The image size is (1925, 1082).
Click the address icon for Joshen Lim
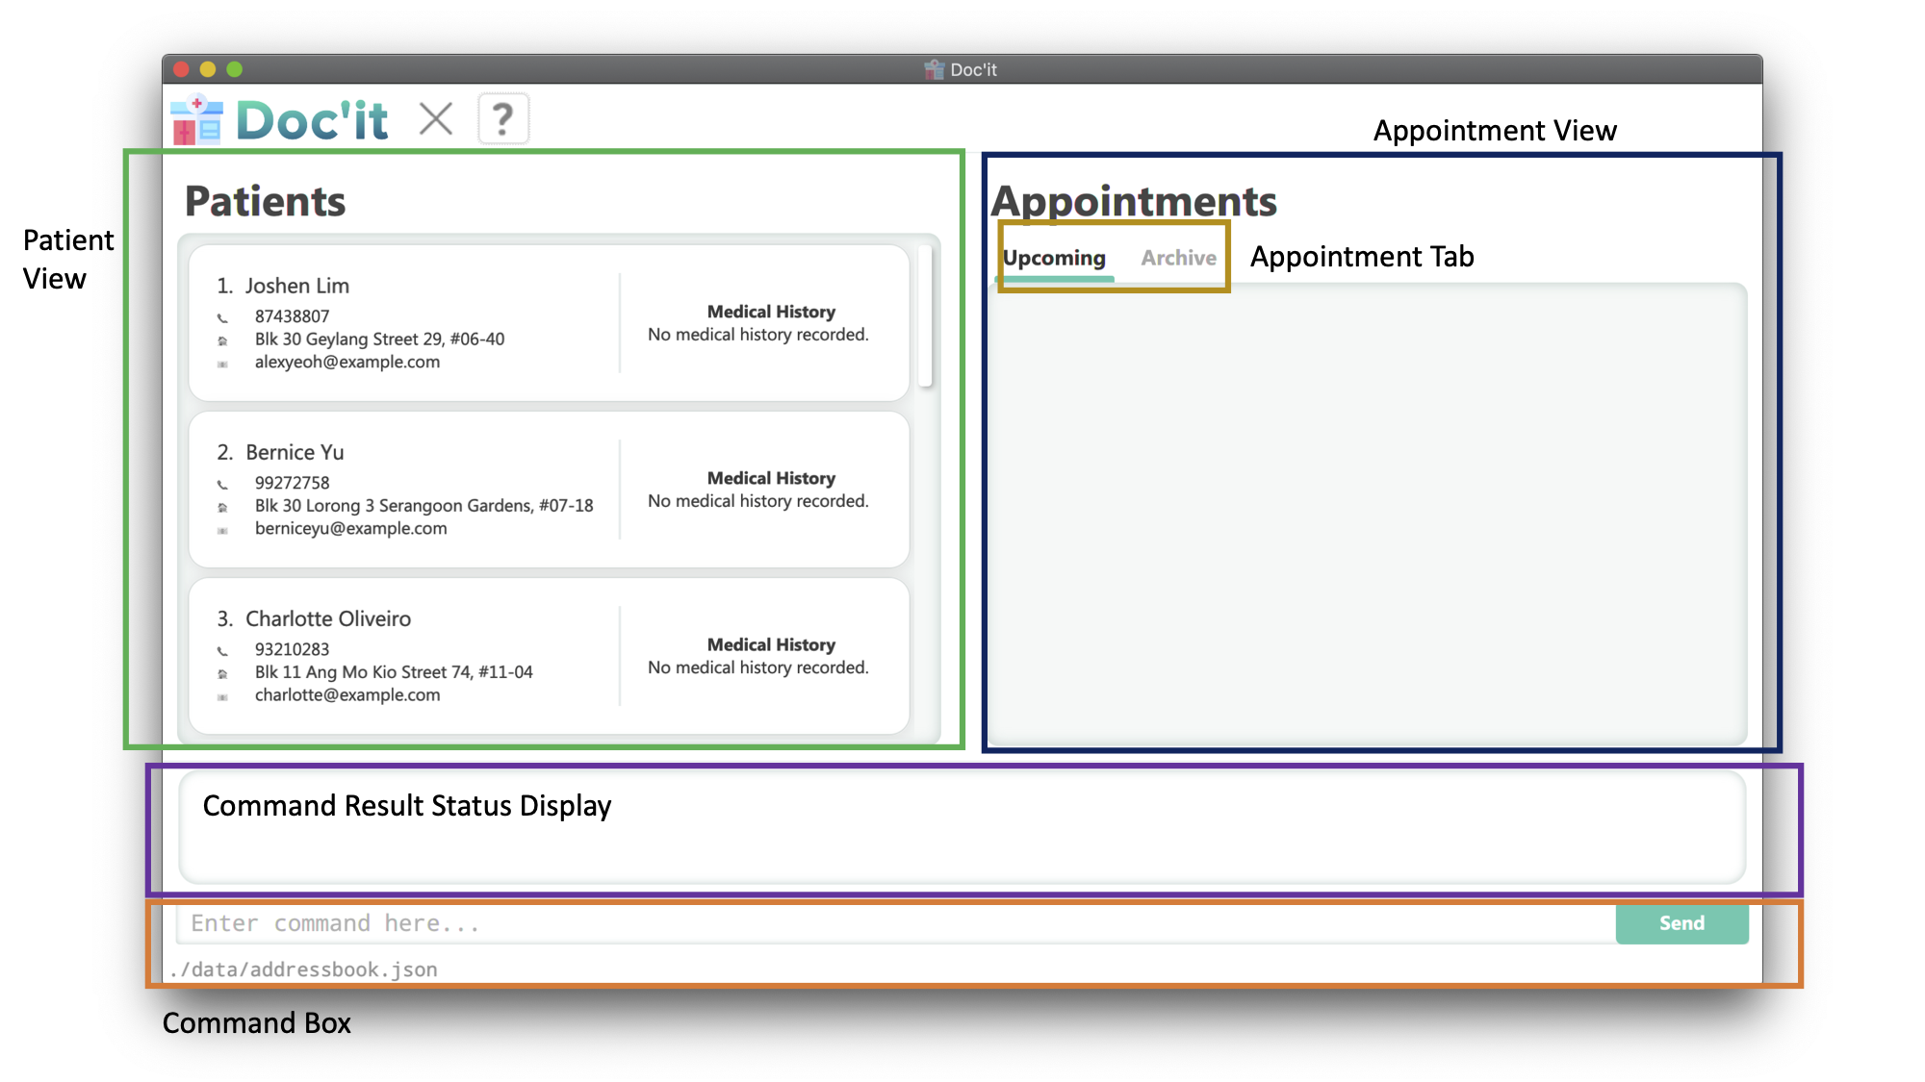coord(222,340)
